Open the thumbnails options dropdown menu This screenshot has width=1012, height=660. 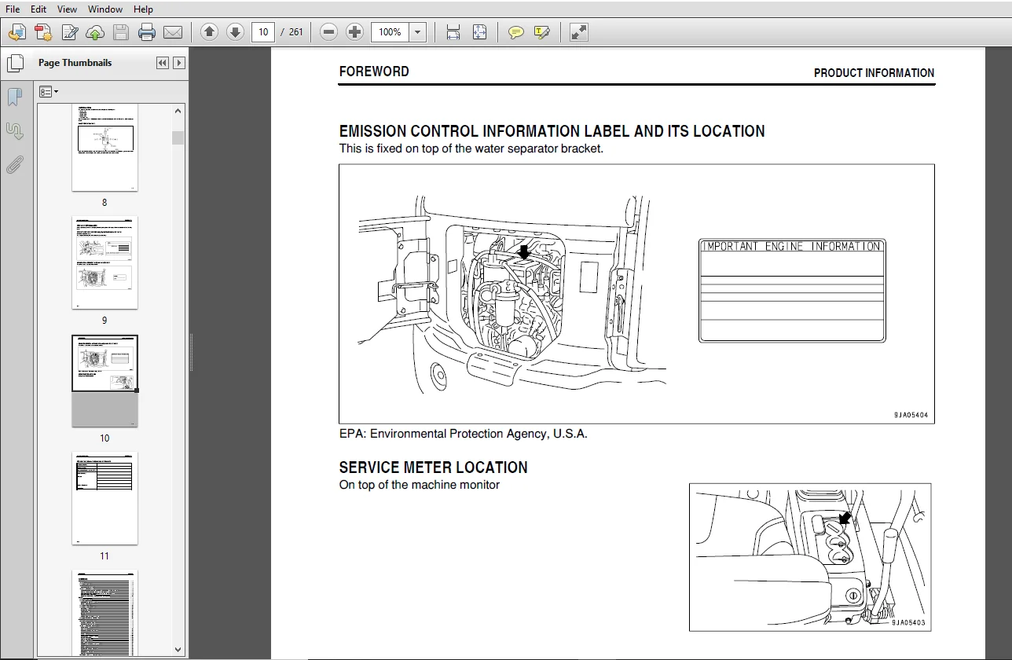tap(49, 92)
